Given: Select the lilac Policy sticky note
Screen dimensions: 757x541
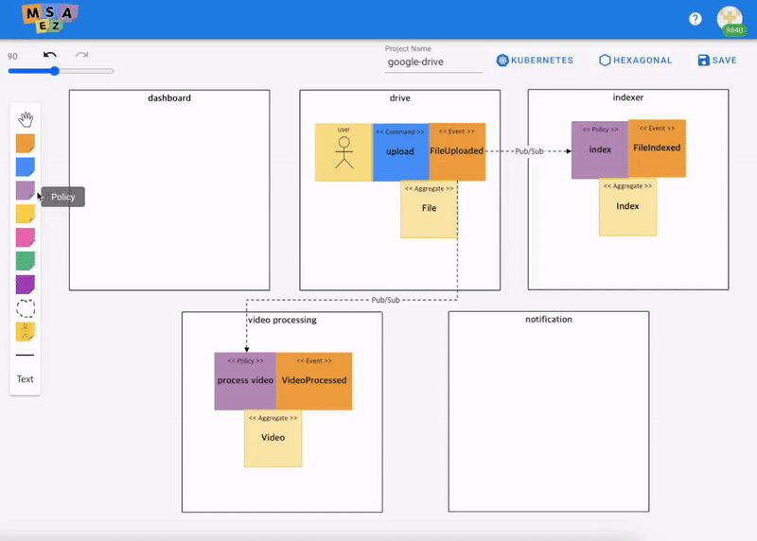Looking at the screenshot, I should 26,191.
